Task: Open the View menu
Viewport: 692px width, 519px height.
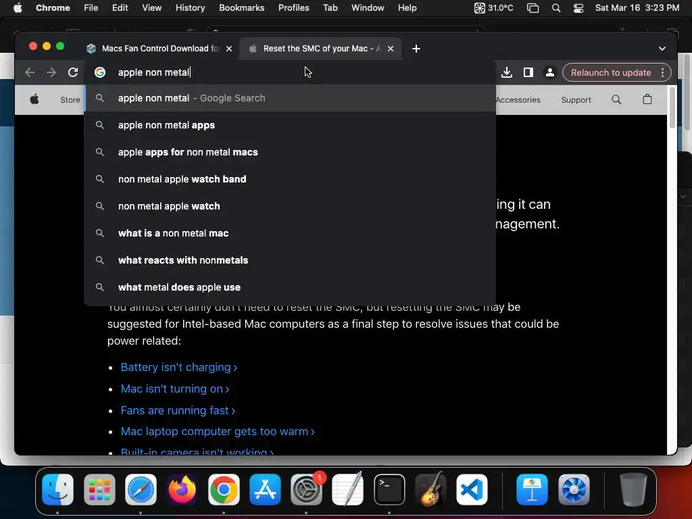Action: (x=152, y=7)
